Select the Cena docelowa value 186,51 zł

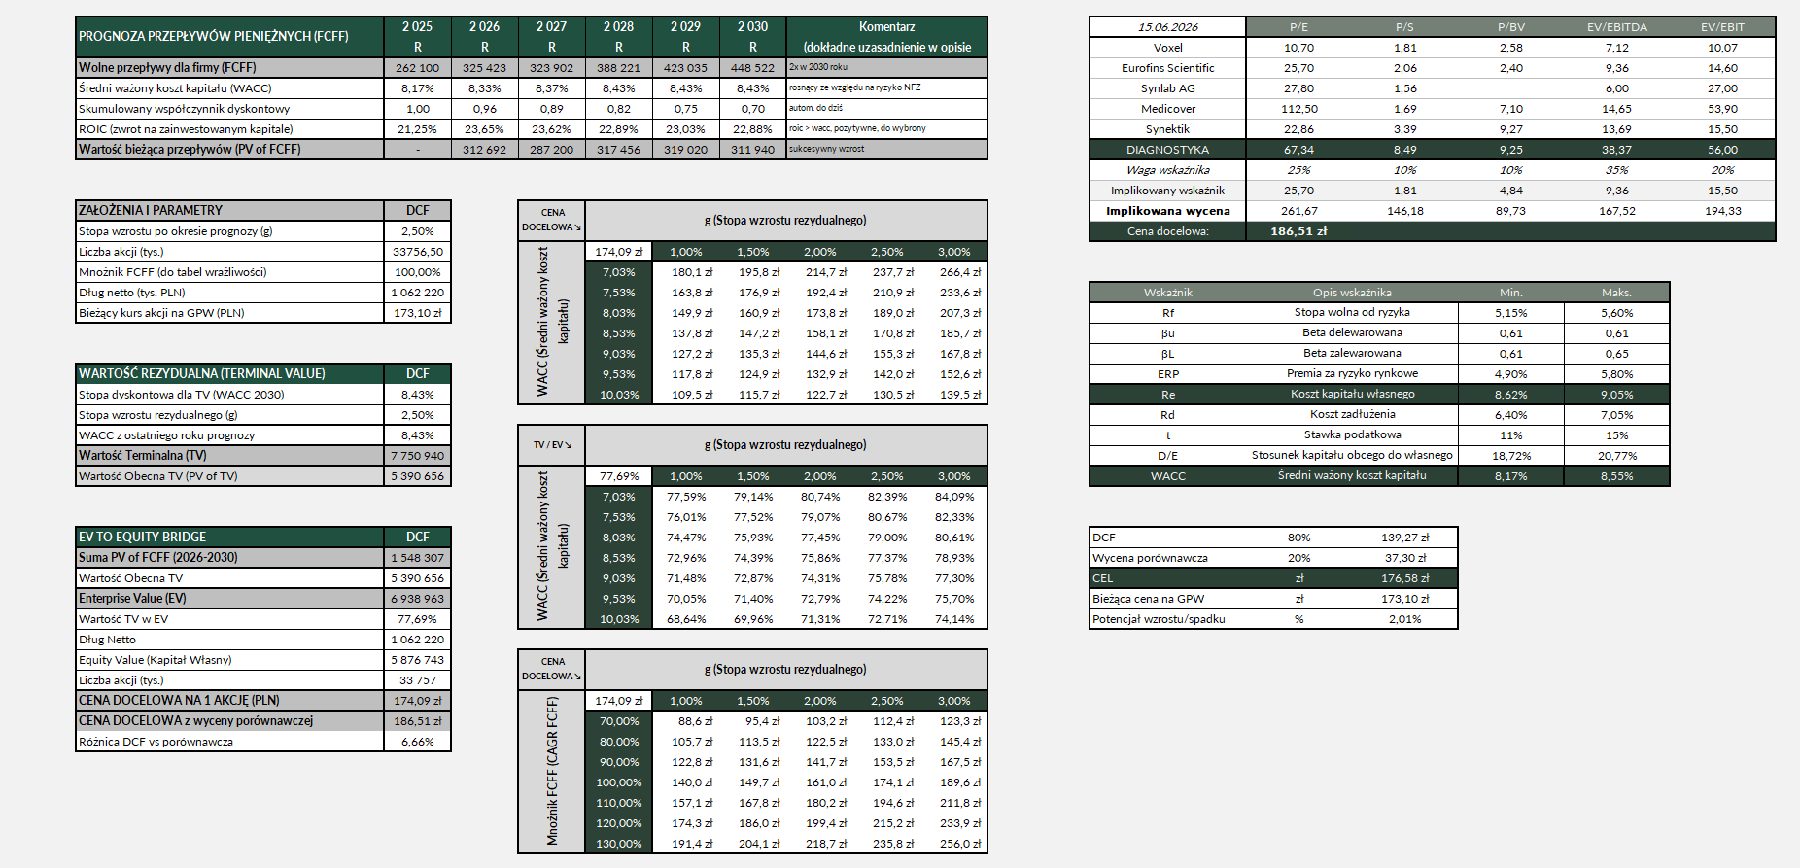[x=1298, y=231]
